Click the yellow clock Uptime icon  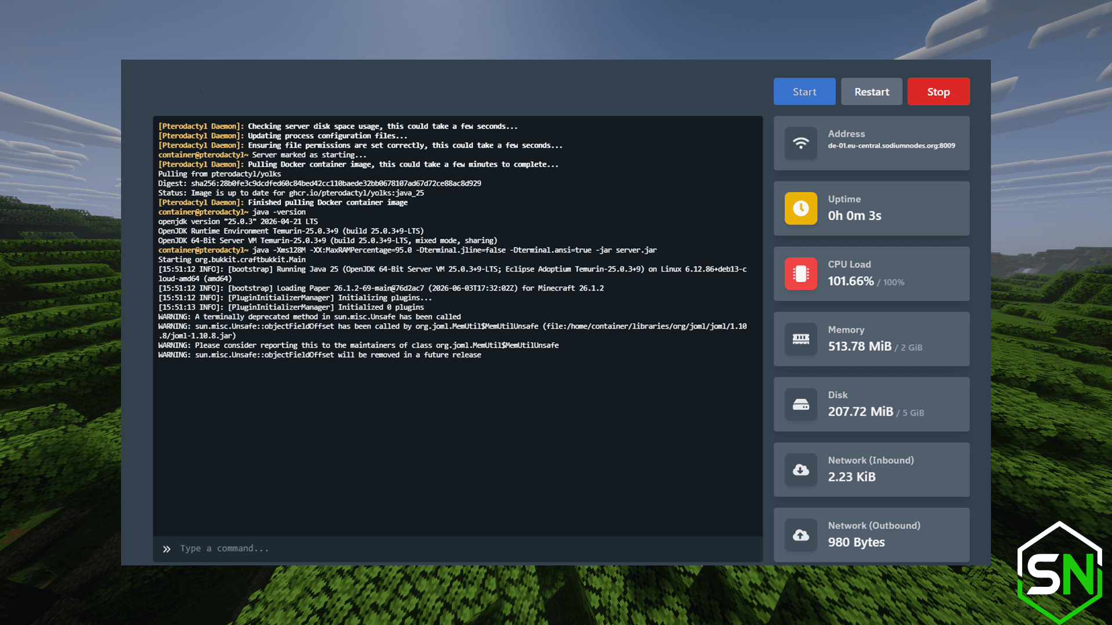801,208
